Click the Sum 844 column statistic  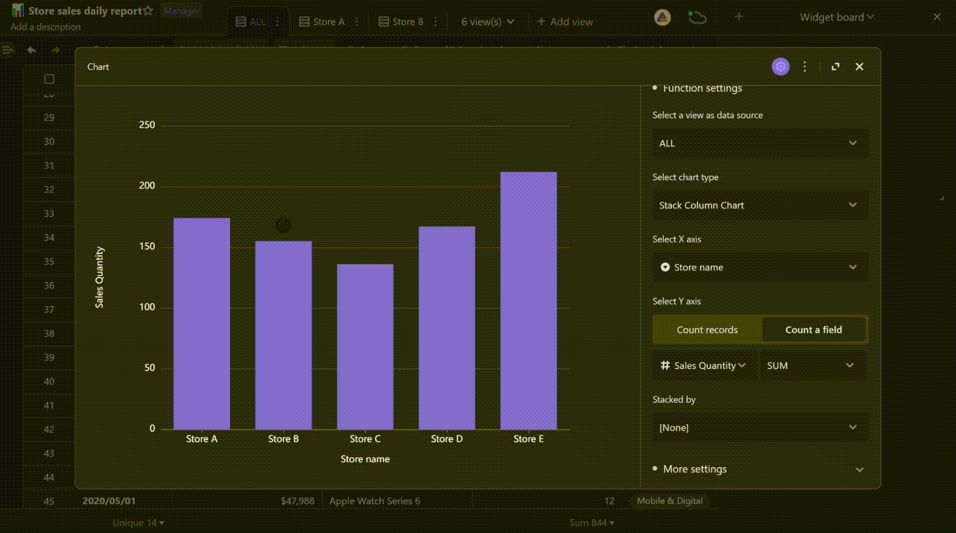pos(592,523)
